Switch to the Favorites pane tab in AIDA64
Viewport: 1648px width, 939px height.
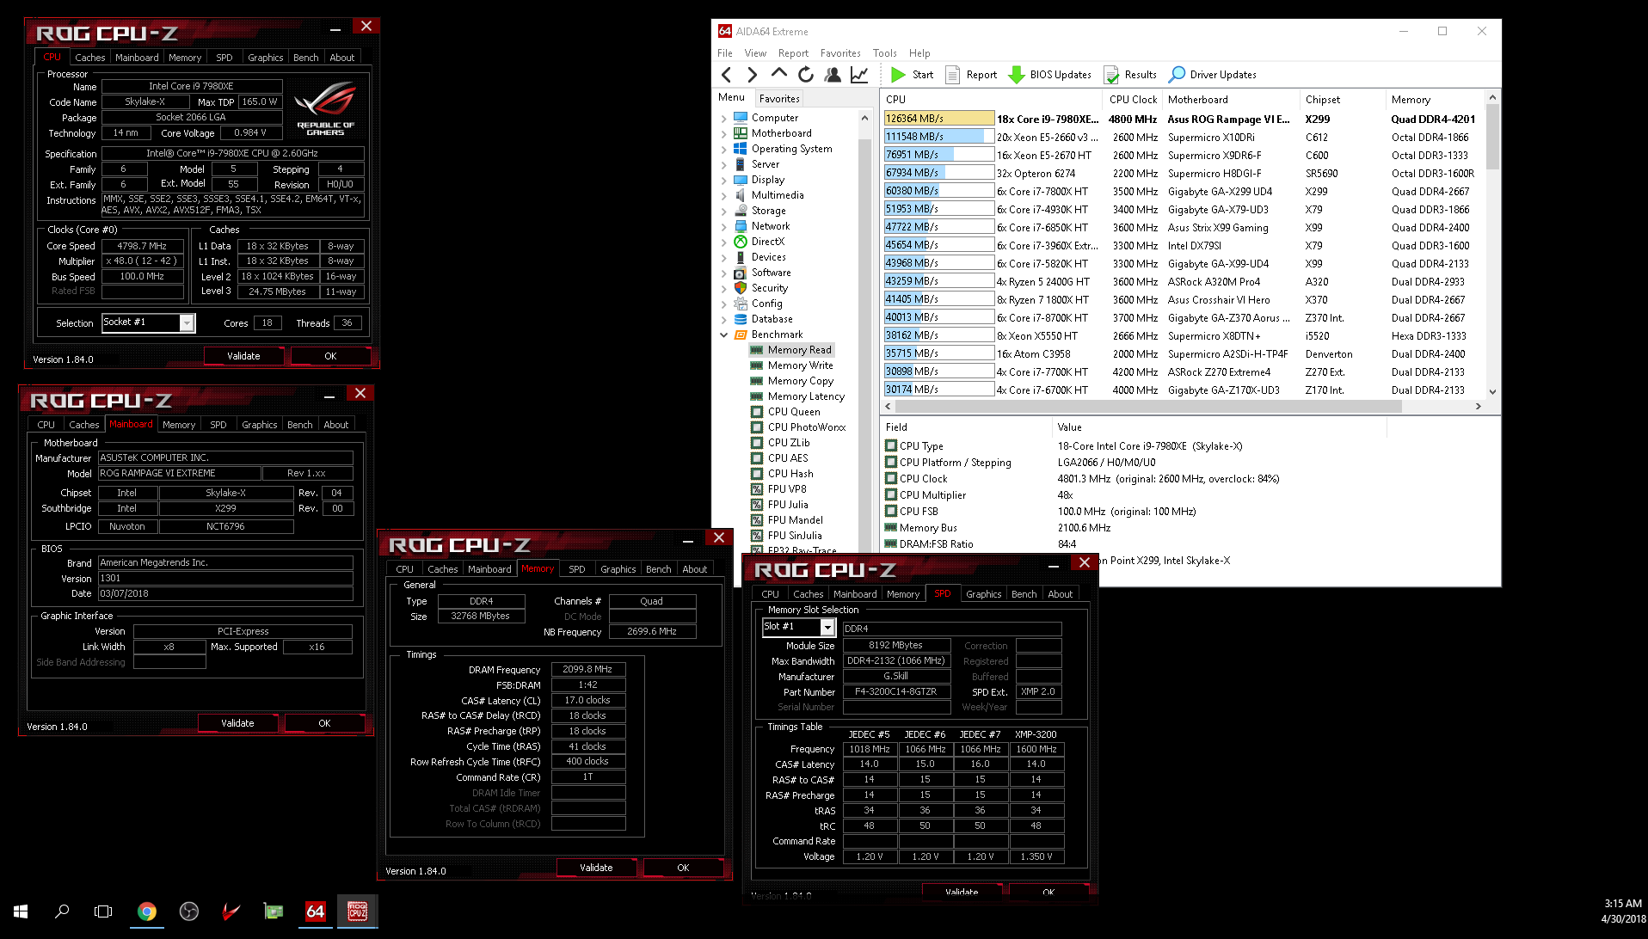pyautogui.click(x=779, y=99)
